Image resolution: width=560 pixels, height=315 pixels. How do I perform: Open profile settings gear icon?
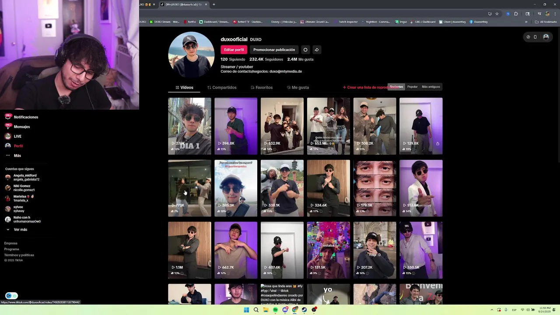pyautogui.click(x=305, y=50)
